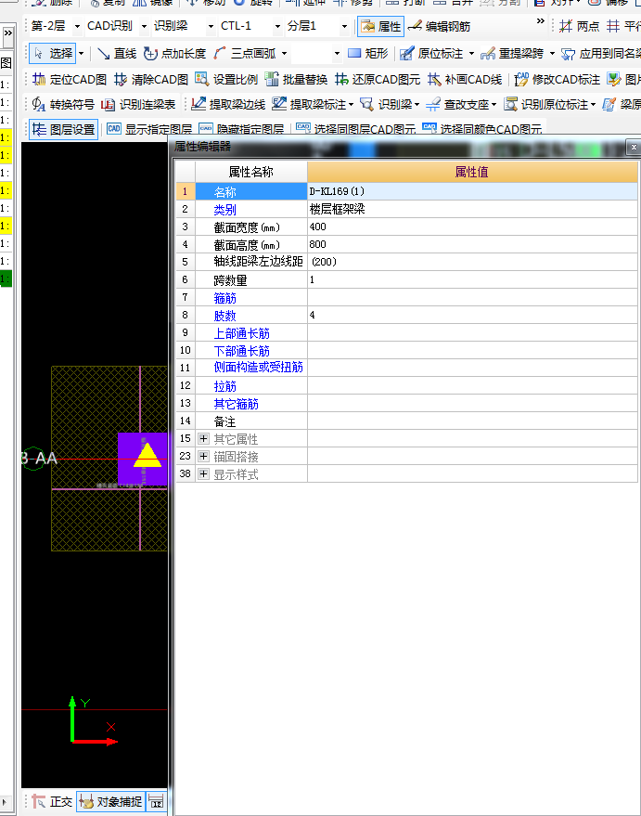Click the 类别 property name link
The height and width of the screenshot is (816, 641).
(224, 210)
